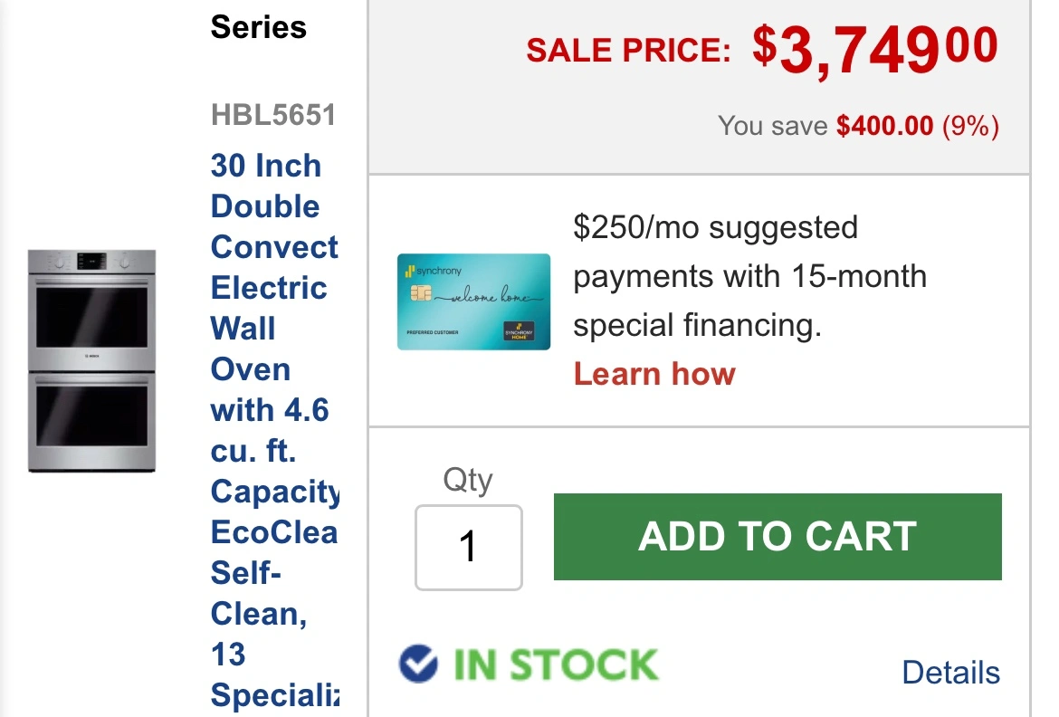
Task: Click the blue in-stock checkmark icon
Action: point(418,664)
